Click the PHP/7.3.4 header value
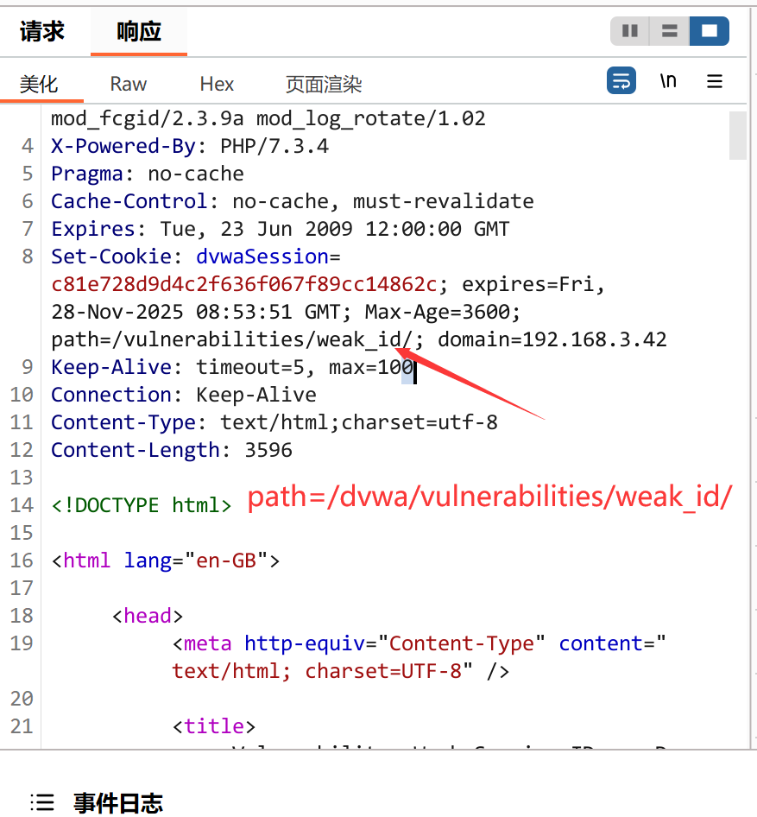 274,147
